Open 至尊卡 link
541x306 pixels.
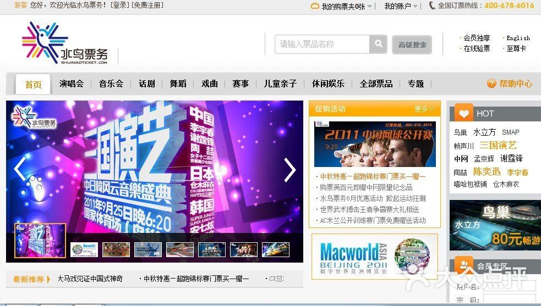click(x=516, y=48)
